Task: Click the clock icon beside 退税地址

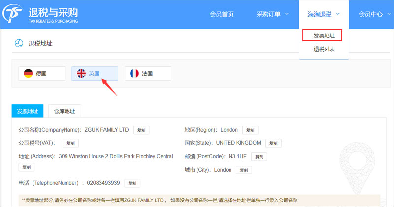Action: pyautogui.click(x=19, y=43)
